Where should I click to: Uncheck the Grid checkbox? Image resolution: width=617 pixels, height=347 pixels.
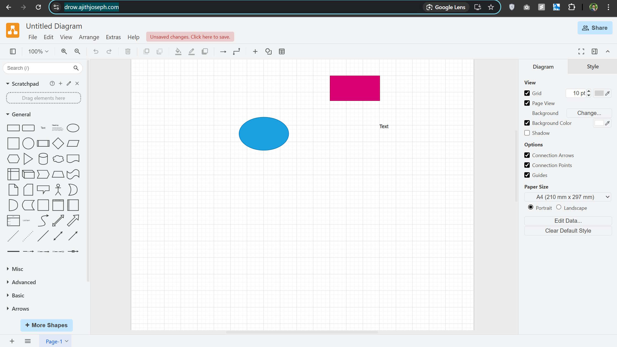[x=527, y=93]
